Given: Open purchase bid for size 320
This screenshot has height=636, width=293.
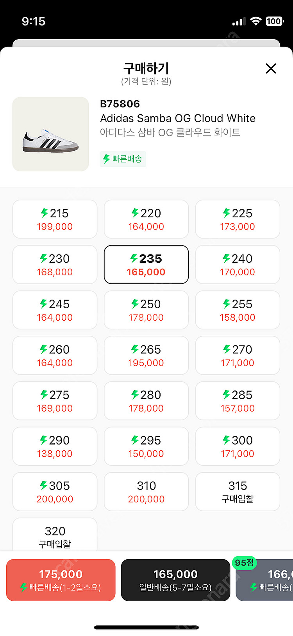Looking at the screenshot, I should coord(55,535).
